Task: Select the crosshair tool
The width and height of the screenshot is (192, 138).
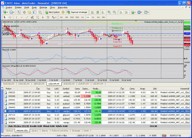Action: click(10, 17)
